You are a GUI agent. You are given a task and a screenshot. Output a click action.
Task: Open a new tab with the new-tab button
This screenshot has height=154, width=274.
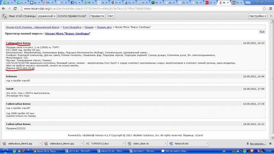tap(248, 3)
